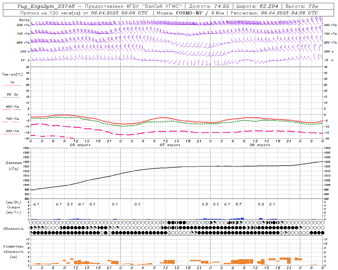This screenshot has width=338, height=270.
Task: Click the 0.7 precipitation amount value
Action: 238,204
